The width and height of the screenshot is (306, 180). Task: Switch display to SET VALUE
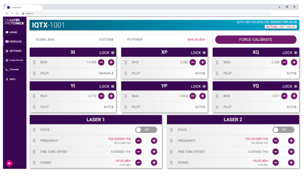(x=288, y=27)
